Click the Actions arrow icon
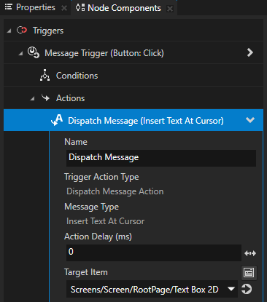The width and height of the screenshot is (267, 302). pos(45,98)
